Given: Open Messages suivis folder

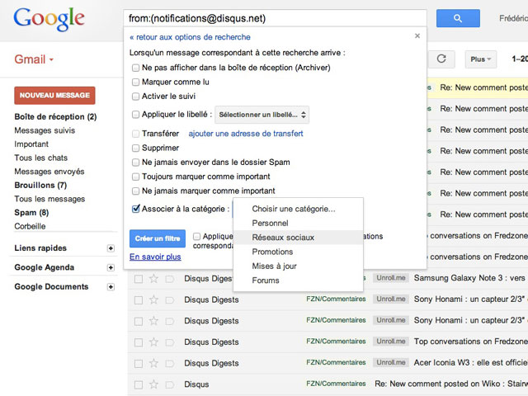Looking at the screenshot, I should pos(45,130).
